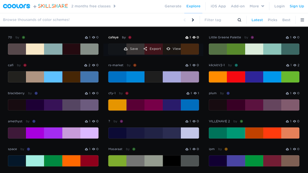Open the Skillshare promotion link
Screen dimensions: 308x173
53,6
